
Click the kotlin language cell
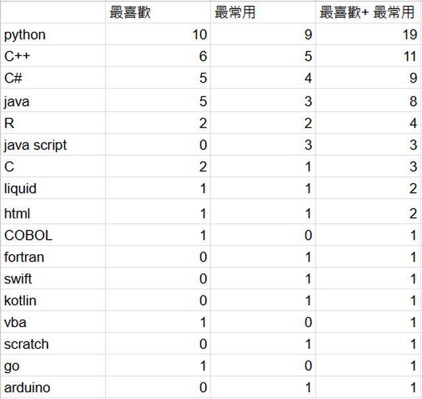[53, 301]
